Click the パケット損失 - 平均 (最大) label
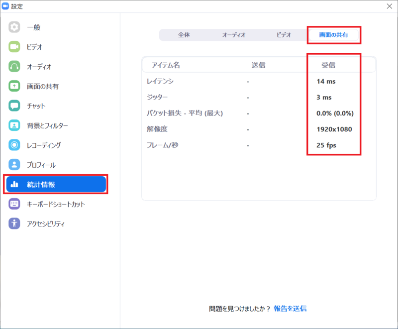Viewport: 398px width, 329px height. [x=185, y=113]
